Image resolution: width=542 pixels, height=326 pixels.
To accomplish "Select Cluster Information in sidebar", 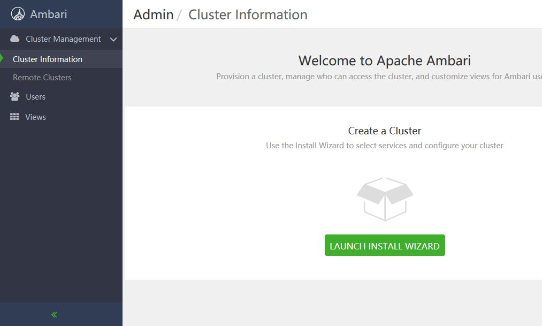I will pos(61,59).
